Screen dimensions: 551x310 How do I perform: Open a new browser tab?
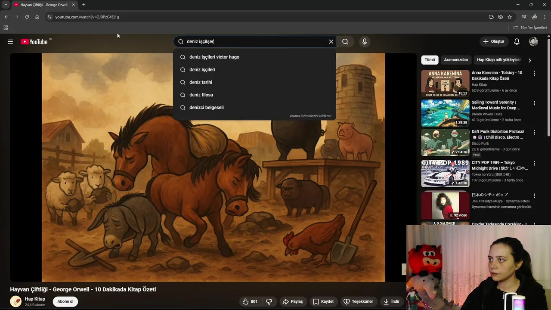(x=84, y=5)
